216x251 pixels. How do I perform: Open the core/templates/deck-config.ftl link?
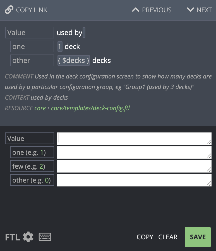(90, 108)
